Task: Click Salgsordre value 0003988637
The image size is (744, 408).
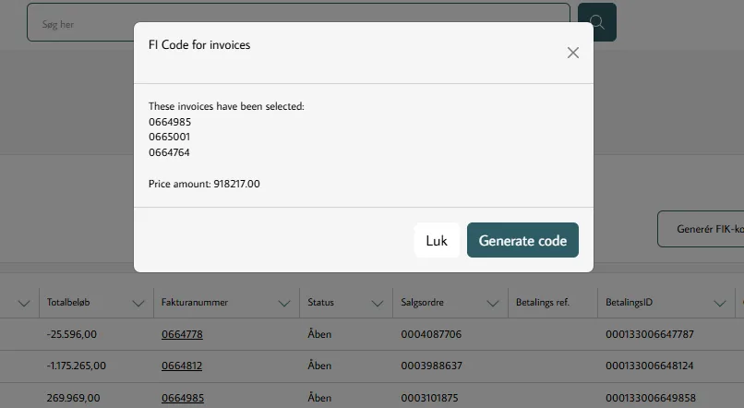Action: (431, 366)
